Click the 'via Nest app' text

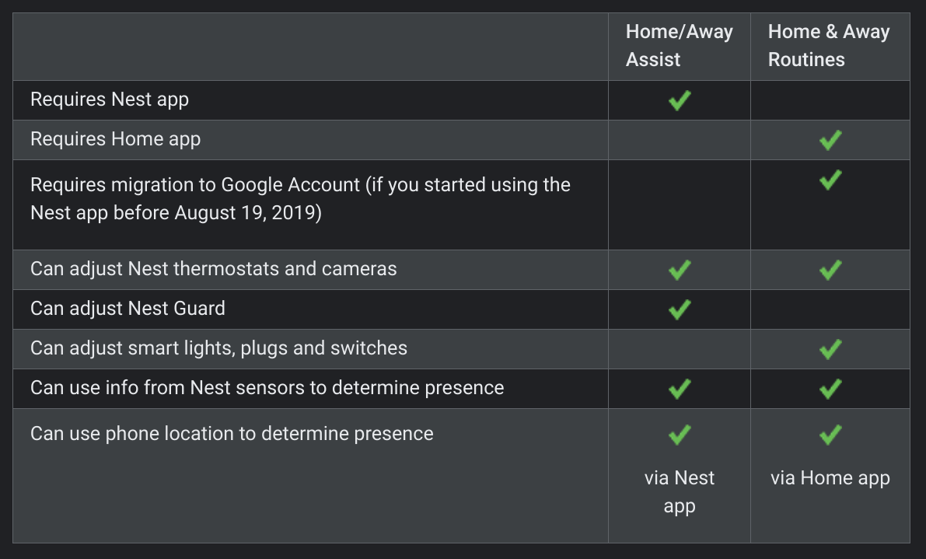point(679,492)
